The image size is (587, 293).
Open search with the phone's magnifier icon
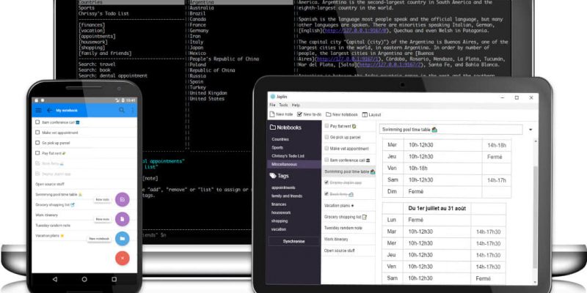point(122,110)
